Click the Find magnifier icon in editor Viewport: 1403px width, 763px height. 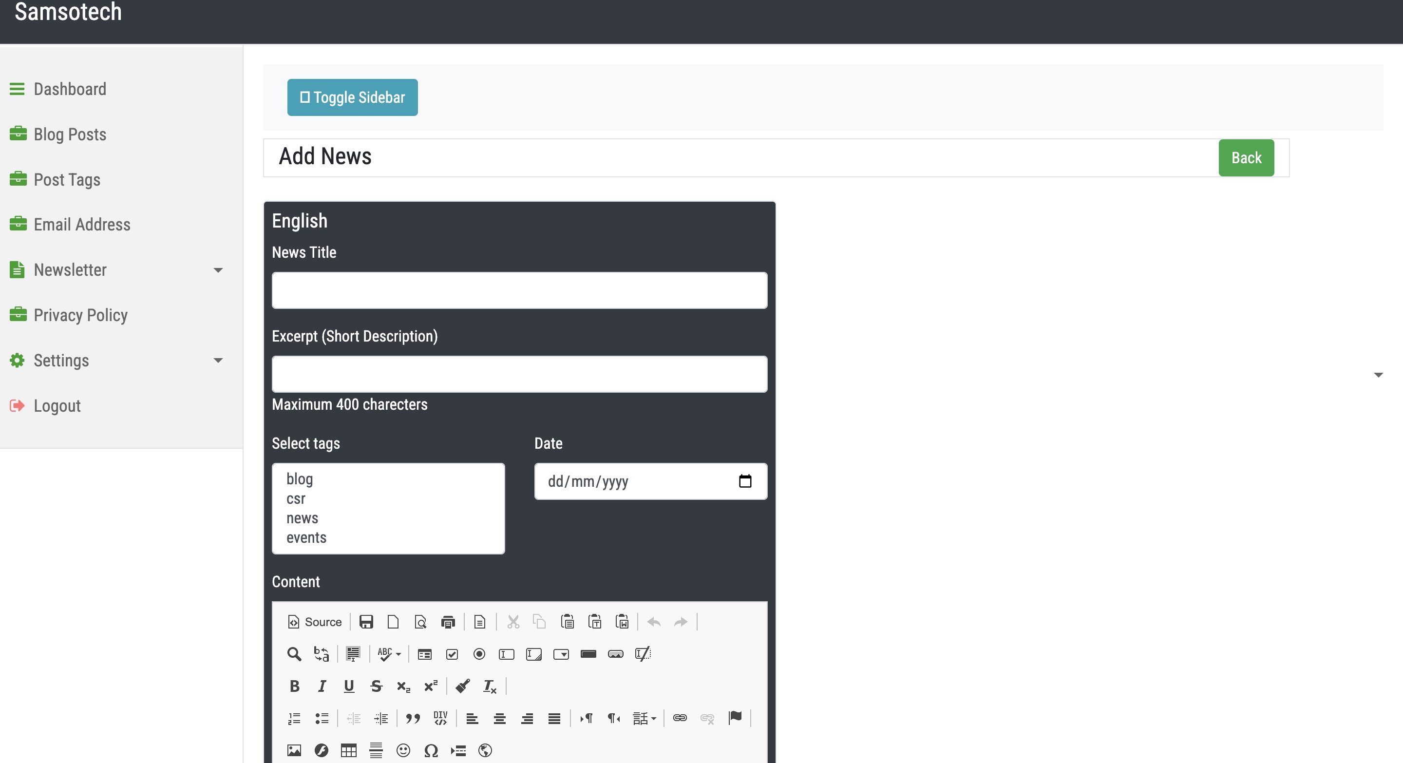294,654
